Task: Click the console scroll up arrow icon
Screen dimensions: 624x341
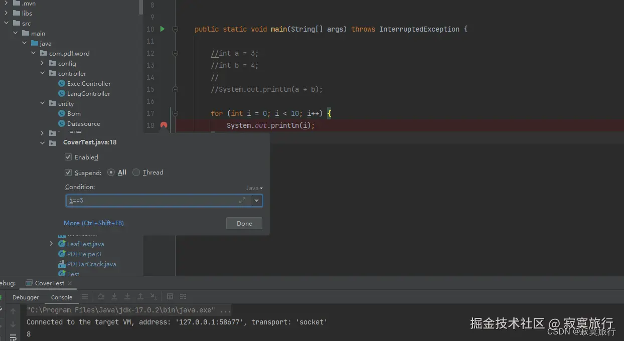Action: point(13,311)
